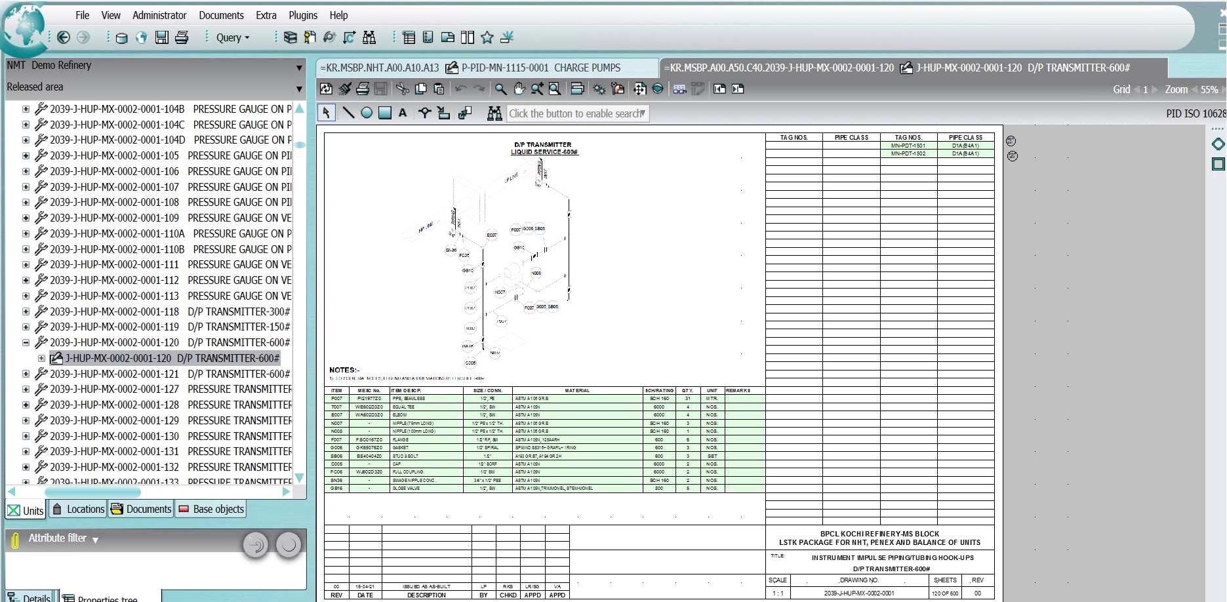Viewport: 1227px width, 602px height.
Task: Click the binoculars icon beside search box
Action: click(x=494, y=113)
